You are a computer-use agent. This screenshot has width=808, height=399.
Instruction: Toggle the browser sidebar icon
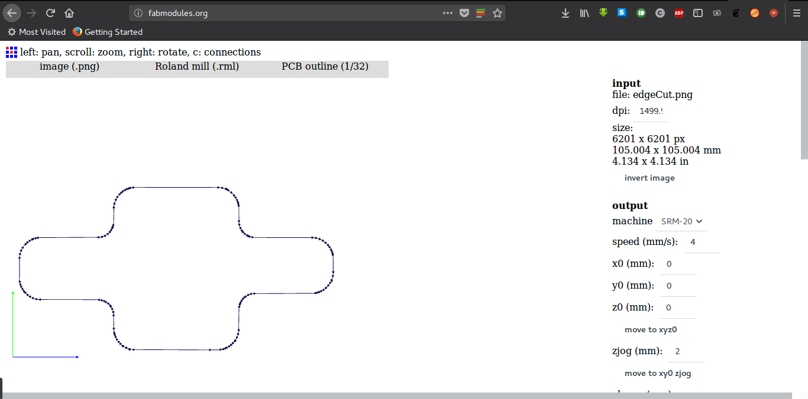point(697,12)
